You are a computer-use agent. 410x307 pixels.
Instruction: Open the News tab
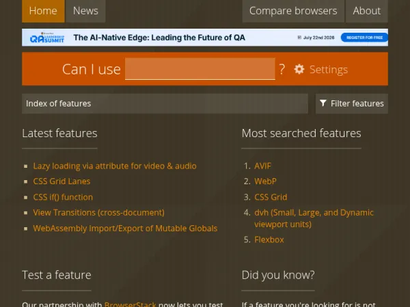(85, 11)
